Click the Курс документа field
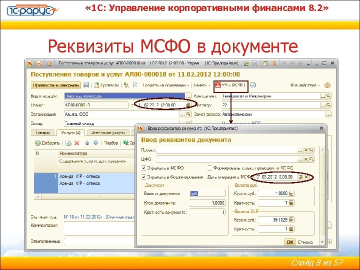 click(207, 203)
